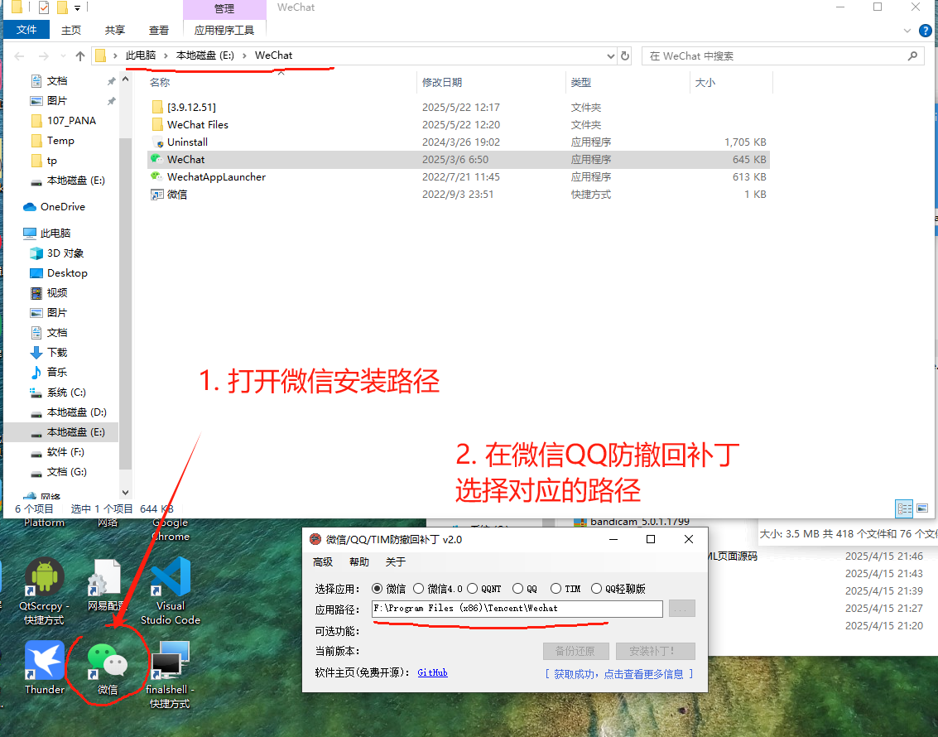Open the 高级 menu in patch tool
This screenshot has height=737, width=938.
click(323, 562)
